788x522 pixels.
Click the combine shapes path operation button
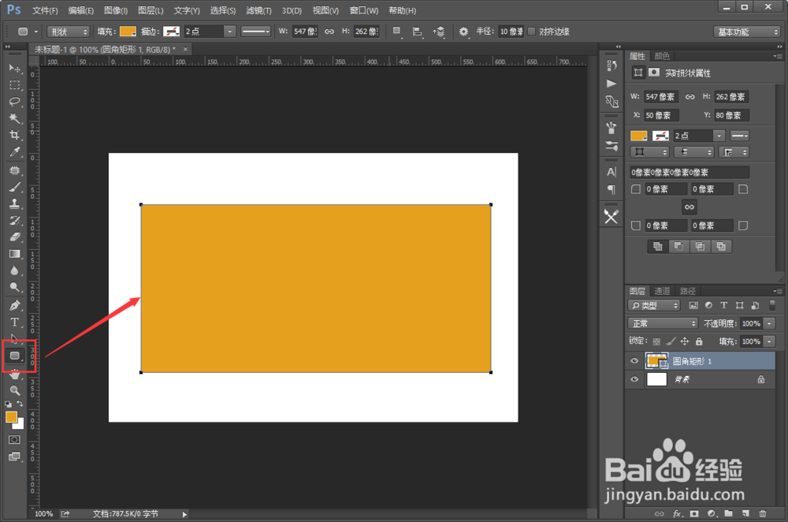tap(657, 247)
